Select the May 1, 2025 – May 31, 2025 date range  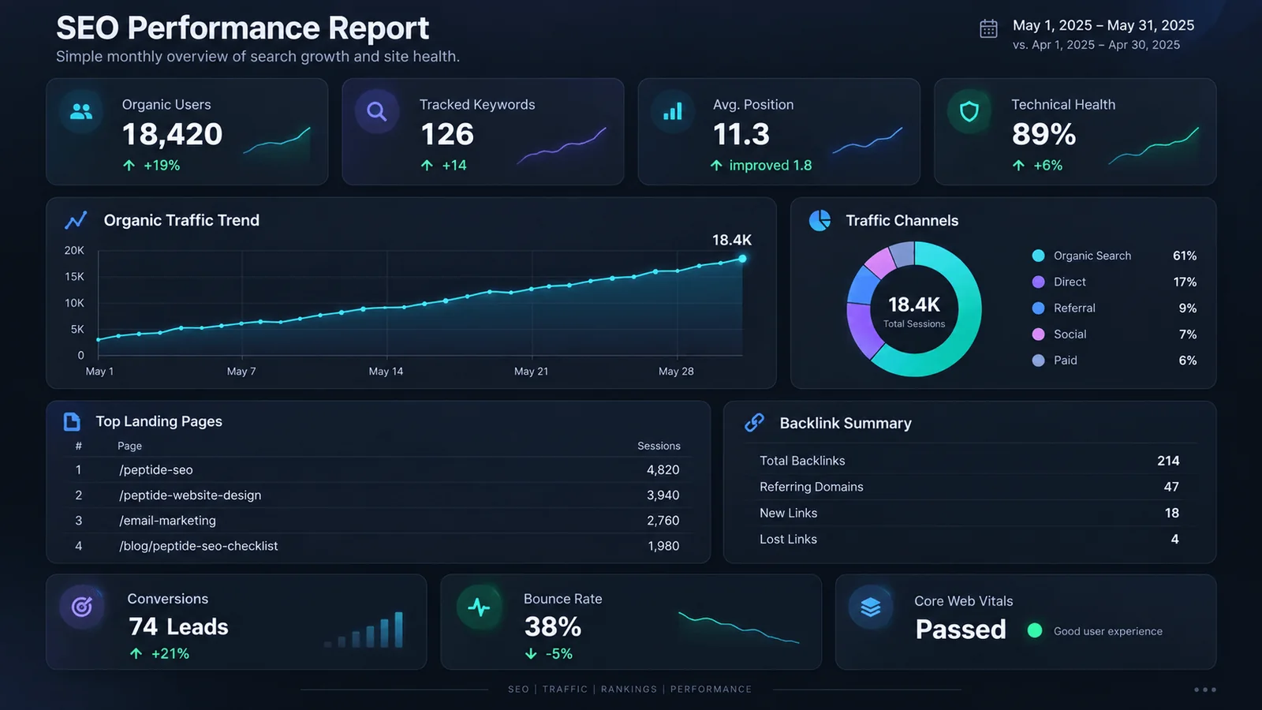coord(1103,25)
